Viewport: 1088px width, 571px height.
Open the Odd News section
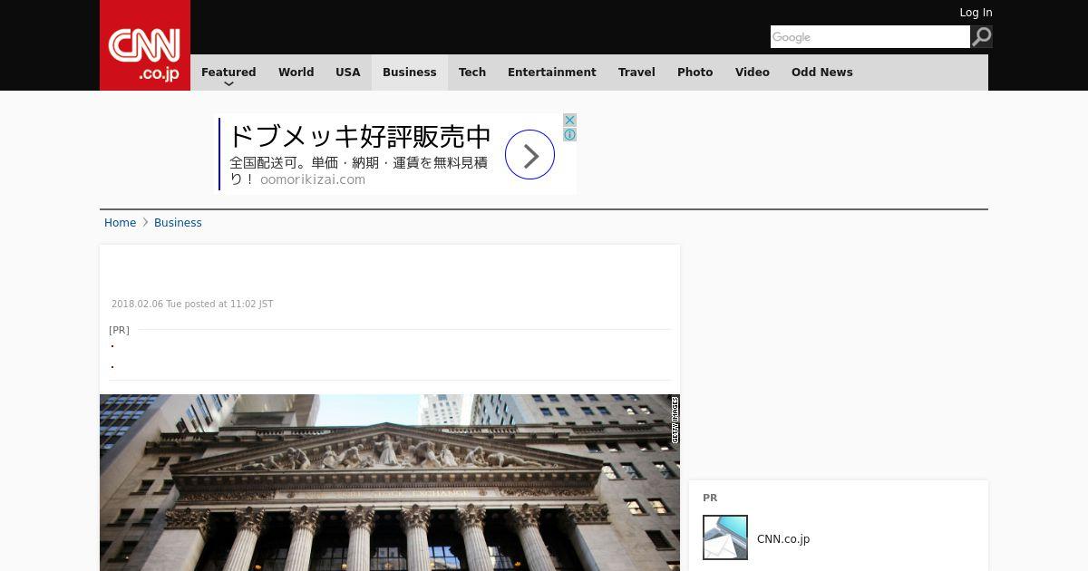point(822,73)
